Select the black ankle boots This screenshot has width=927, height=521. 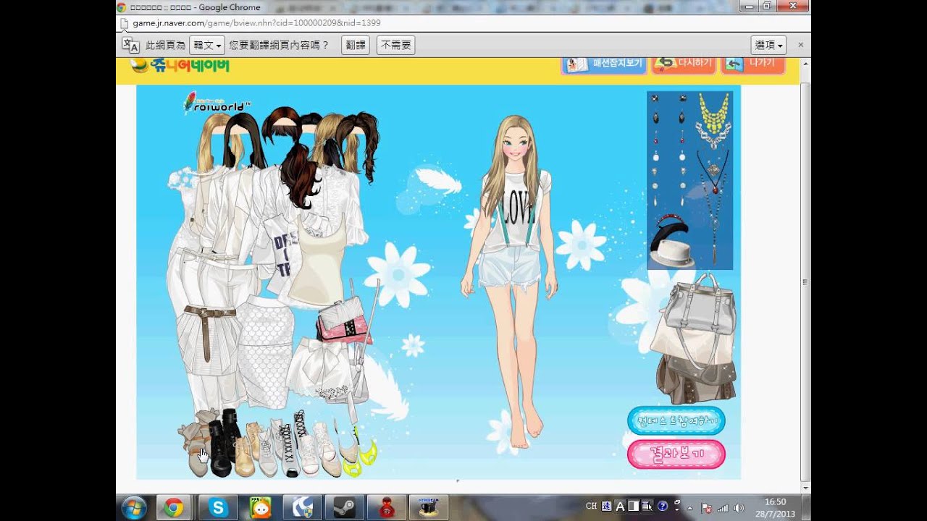(x=221, y=449)
